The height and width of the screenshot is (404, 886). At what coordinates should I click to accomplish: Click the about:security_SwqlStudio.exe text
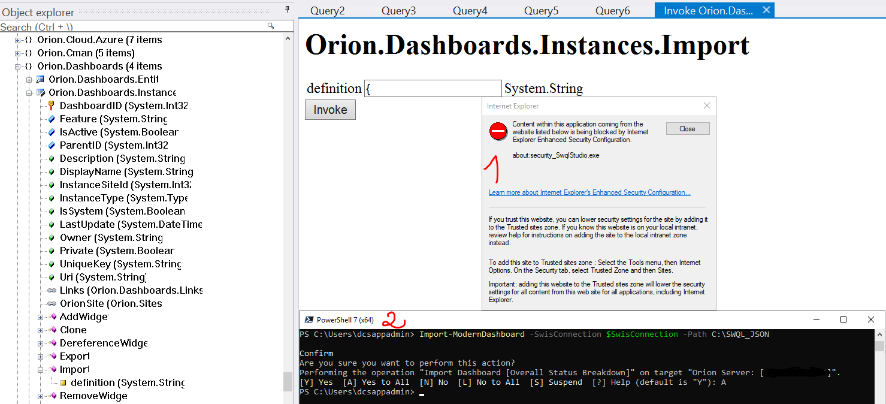click(556, 155)
